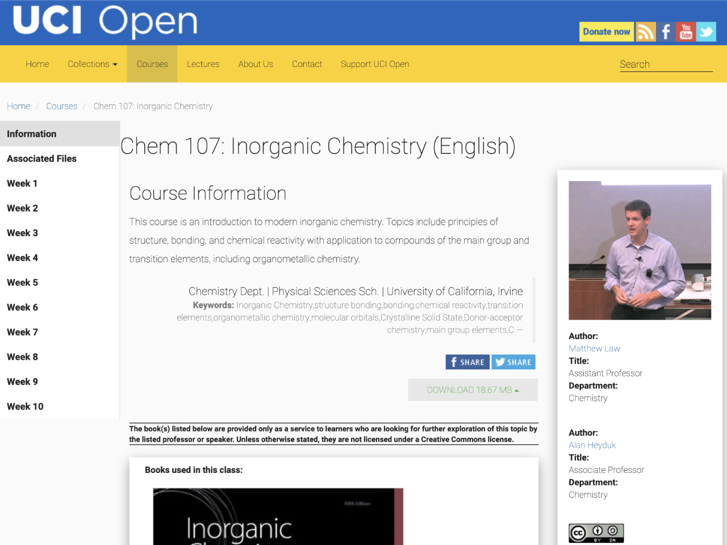
Task: Select Week 8 in sidebar
Action: [60, 357]
